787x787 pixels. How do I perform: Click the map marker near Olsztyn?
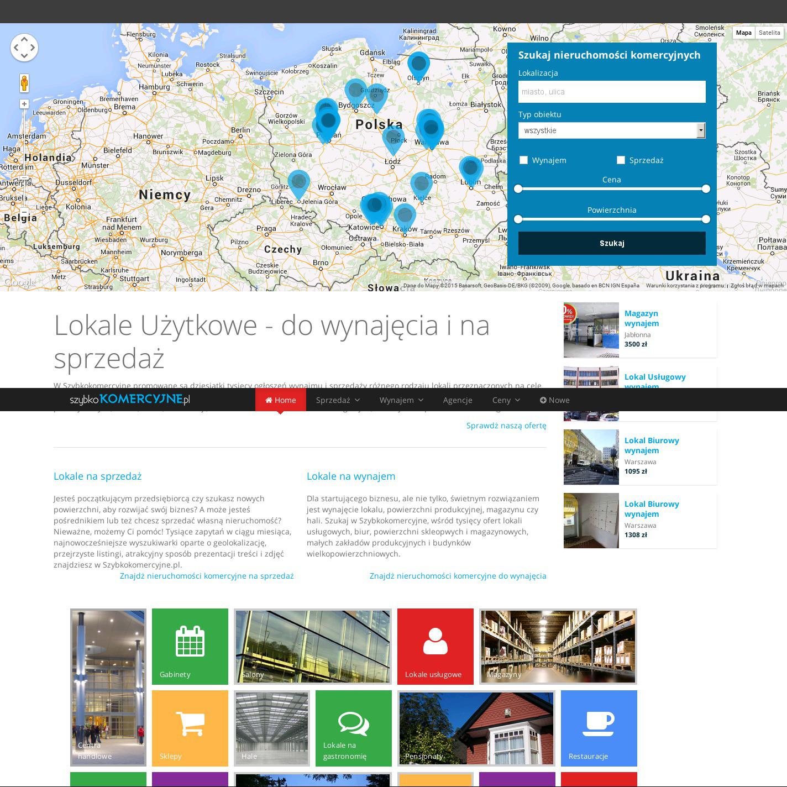click(418, 67)
